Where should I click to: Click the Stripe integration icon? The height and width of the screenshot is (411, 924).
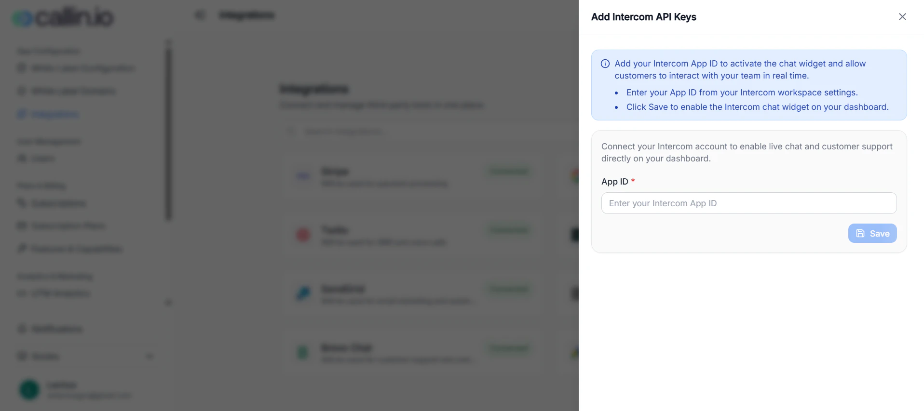coord(302,176)
